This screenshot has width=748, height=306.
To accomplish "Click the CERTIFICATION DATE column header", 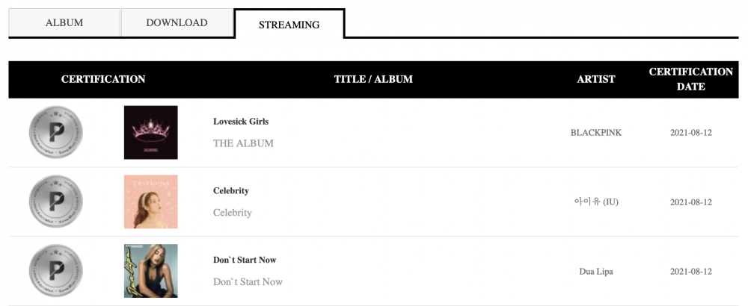I will click(690, 79).
